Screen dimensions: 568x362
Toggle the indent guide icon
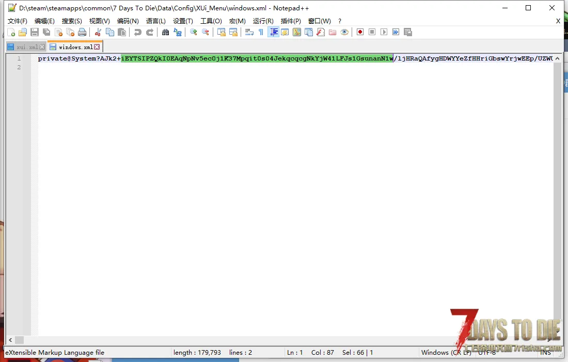tap(273, 32)
